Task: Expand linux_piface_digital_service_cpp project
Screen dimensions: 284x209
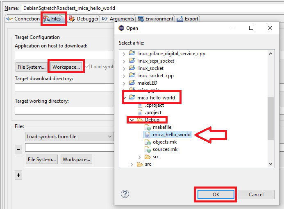Action: tap(124, 54)
